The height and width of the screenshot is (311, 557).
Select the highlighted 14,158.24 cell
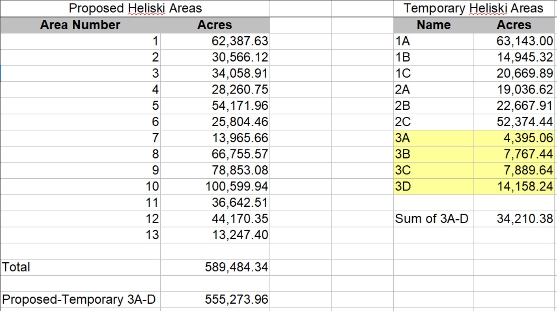514,187
